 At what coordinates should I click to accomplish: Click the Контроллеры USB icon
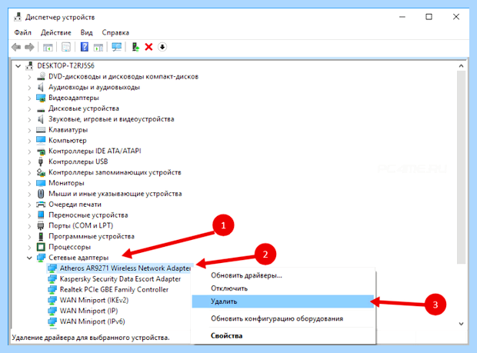(41, 162)
